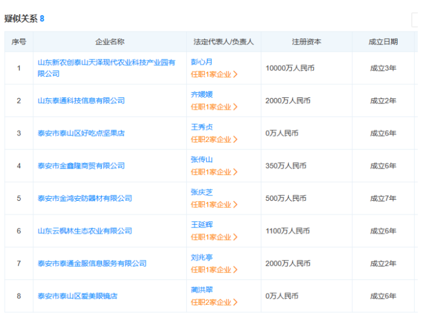Click the 成立日期 column header
Viewport: 440px width, 327px height.
[x=383, y=42]
